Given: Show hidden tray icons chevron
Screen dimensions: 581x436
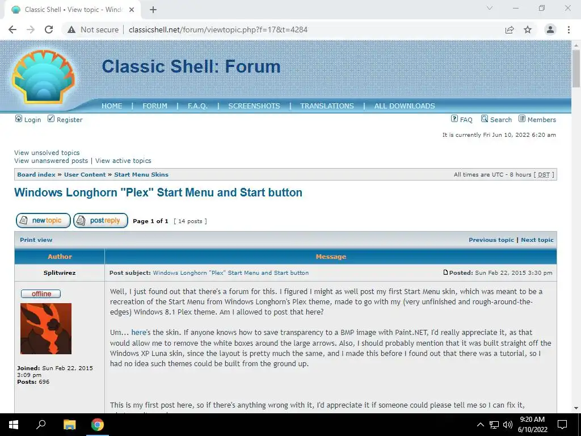Looking at the screenshot, I should coord(480,425).
